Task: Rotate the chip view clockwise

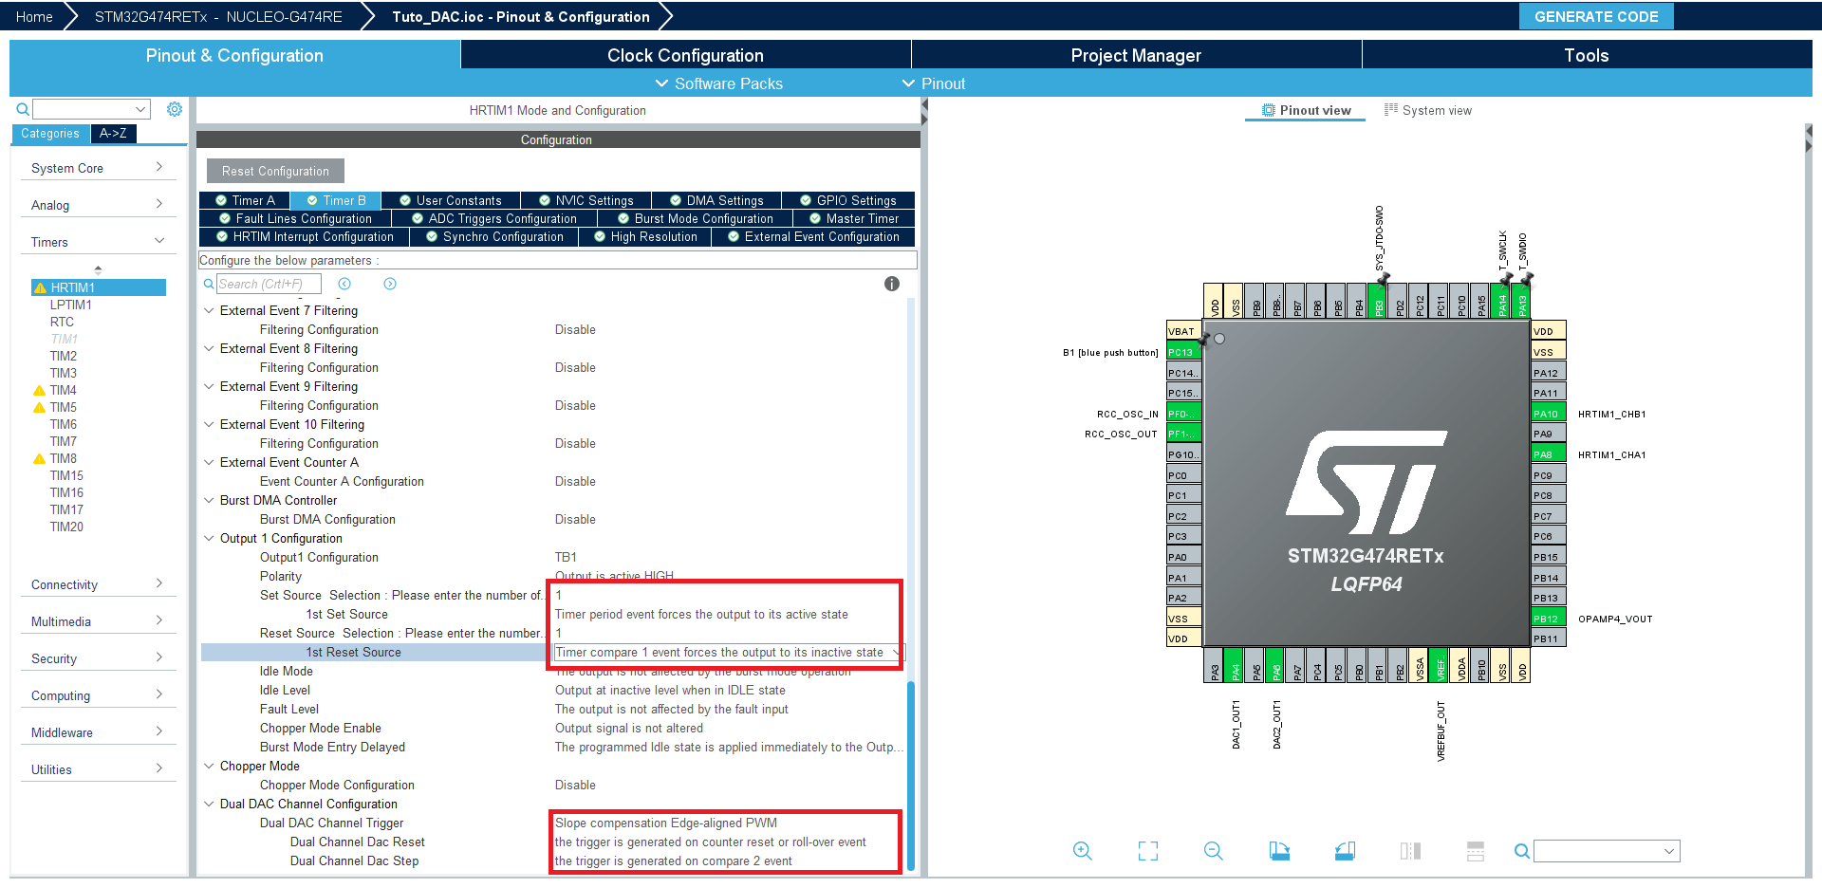Action: (1279, 851)
